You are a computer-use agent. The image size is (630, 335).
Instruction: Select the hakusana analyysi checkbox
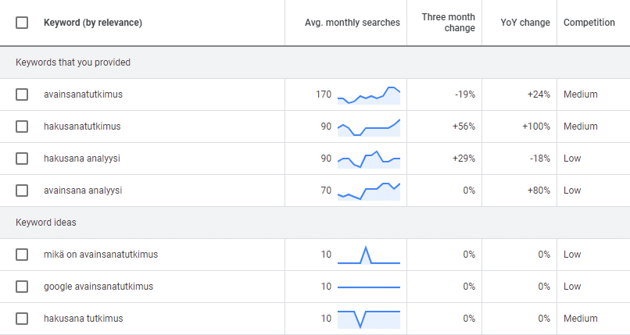click(22, 159)
